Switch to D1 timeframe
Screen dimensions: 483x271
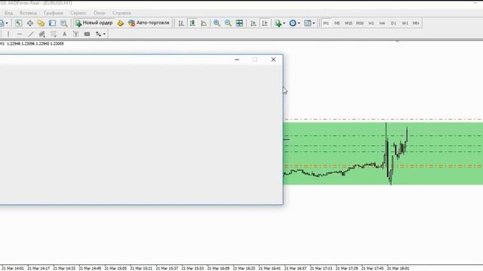coord(393,23)
